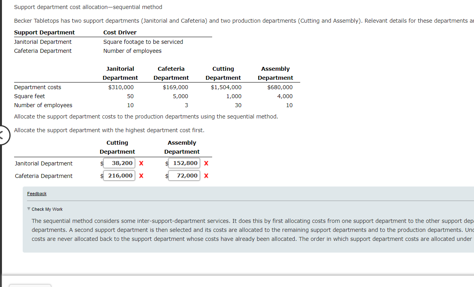
Task: Expand the Feedback panel section
Action: pos(36,193)
